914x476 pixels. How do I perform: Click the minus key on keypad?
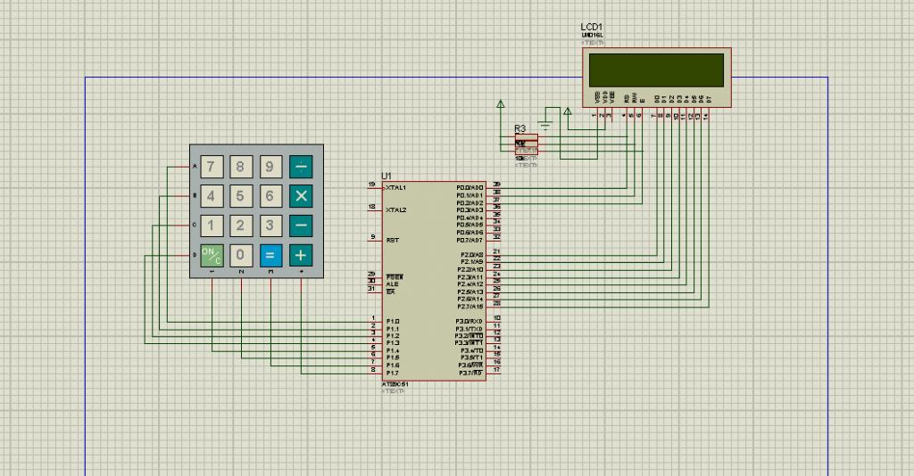[x=301, y=226]
